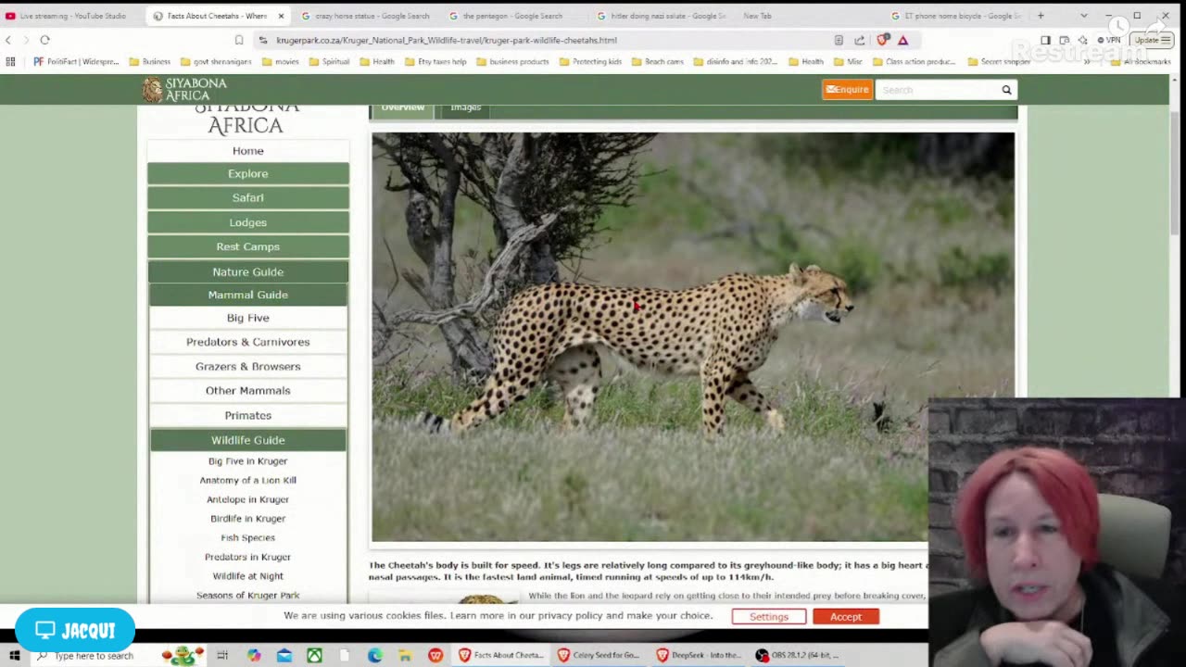Viewport: 1186px width, 667px height.
Task: Open the Primates sidebar link
Action: [x=248, y=416]
